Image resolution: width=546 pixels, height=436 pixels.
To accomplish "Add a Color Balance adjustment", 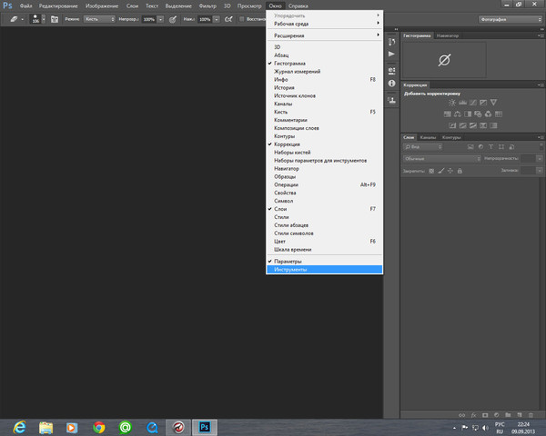I will coord(458,114).
